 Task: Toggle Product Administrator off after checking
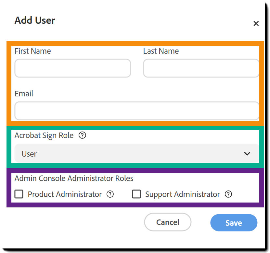tap(19, 194)
